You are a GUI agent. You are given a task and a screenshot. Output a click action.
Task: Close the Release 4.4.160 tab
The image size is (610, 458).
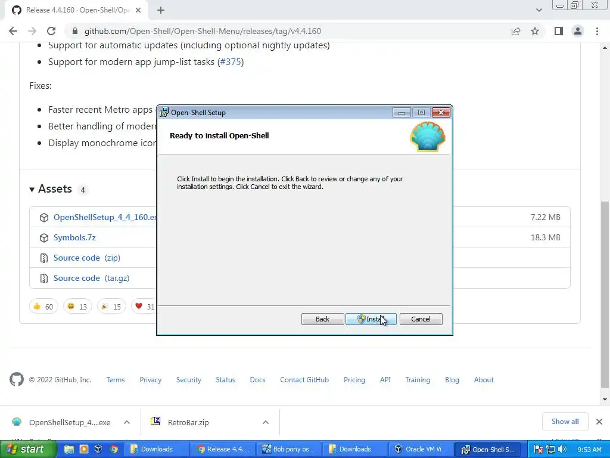click(138, 10)
